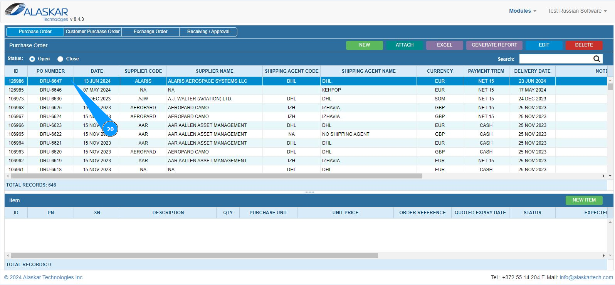The width and height of the screenshot is (615, 285).
Task: Go to Receiving / Approval tab
Action: (208, 32)
